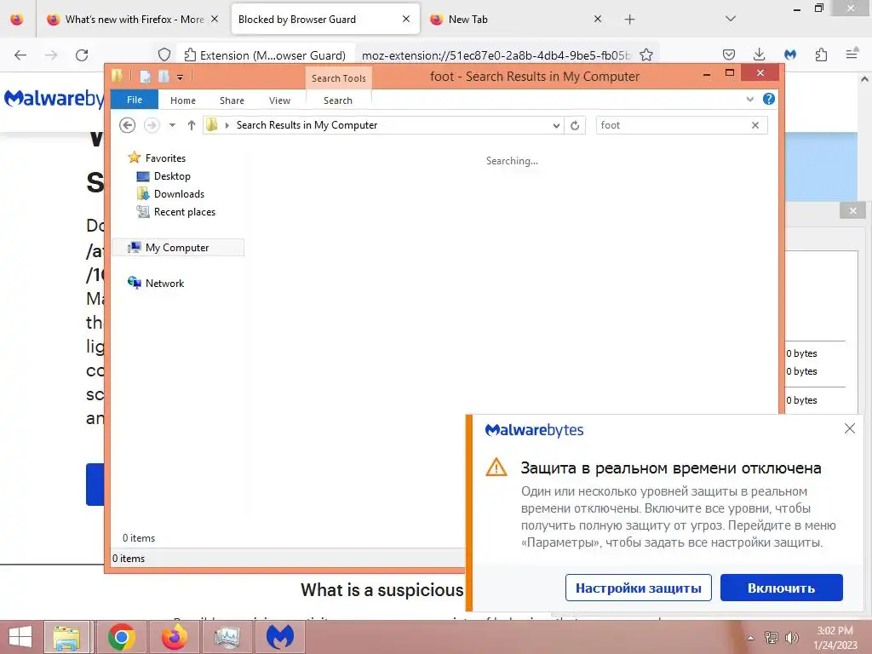872x654 pixels.
Task: Open the Home ribbon tab
Action: pos(183,100)
